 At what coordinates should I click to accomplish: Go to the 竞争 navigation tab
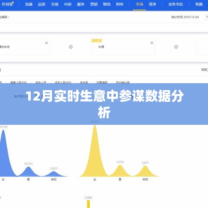coord(153,4)
